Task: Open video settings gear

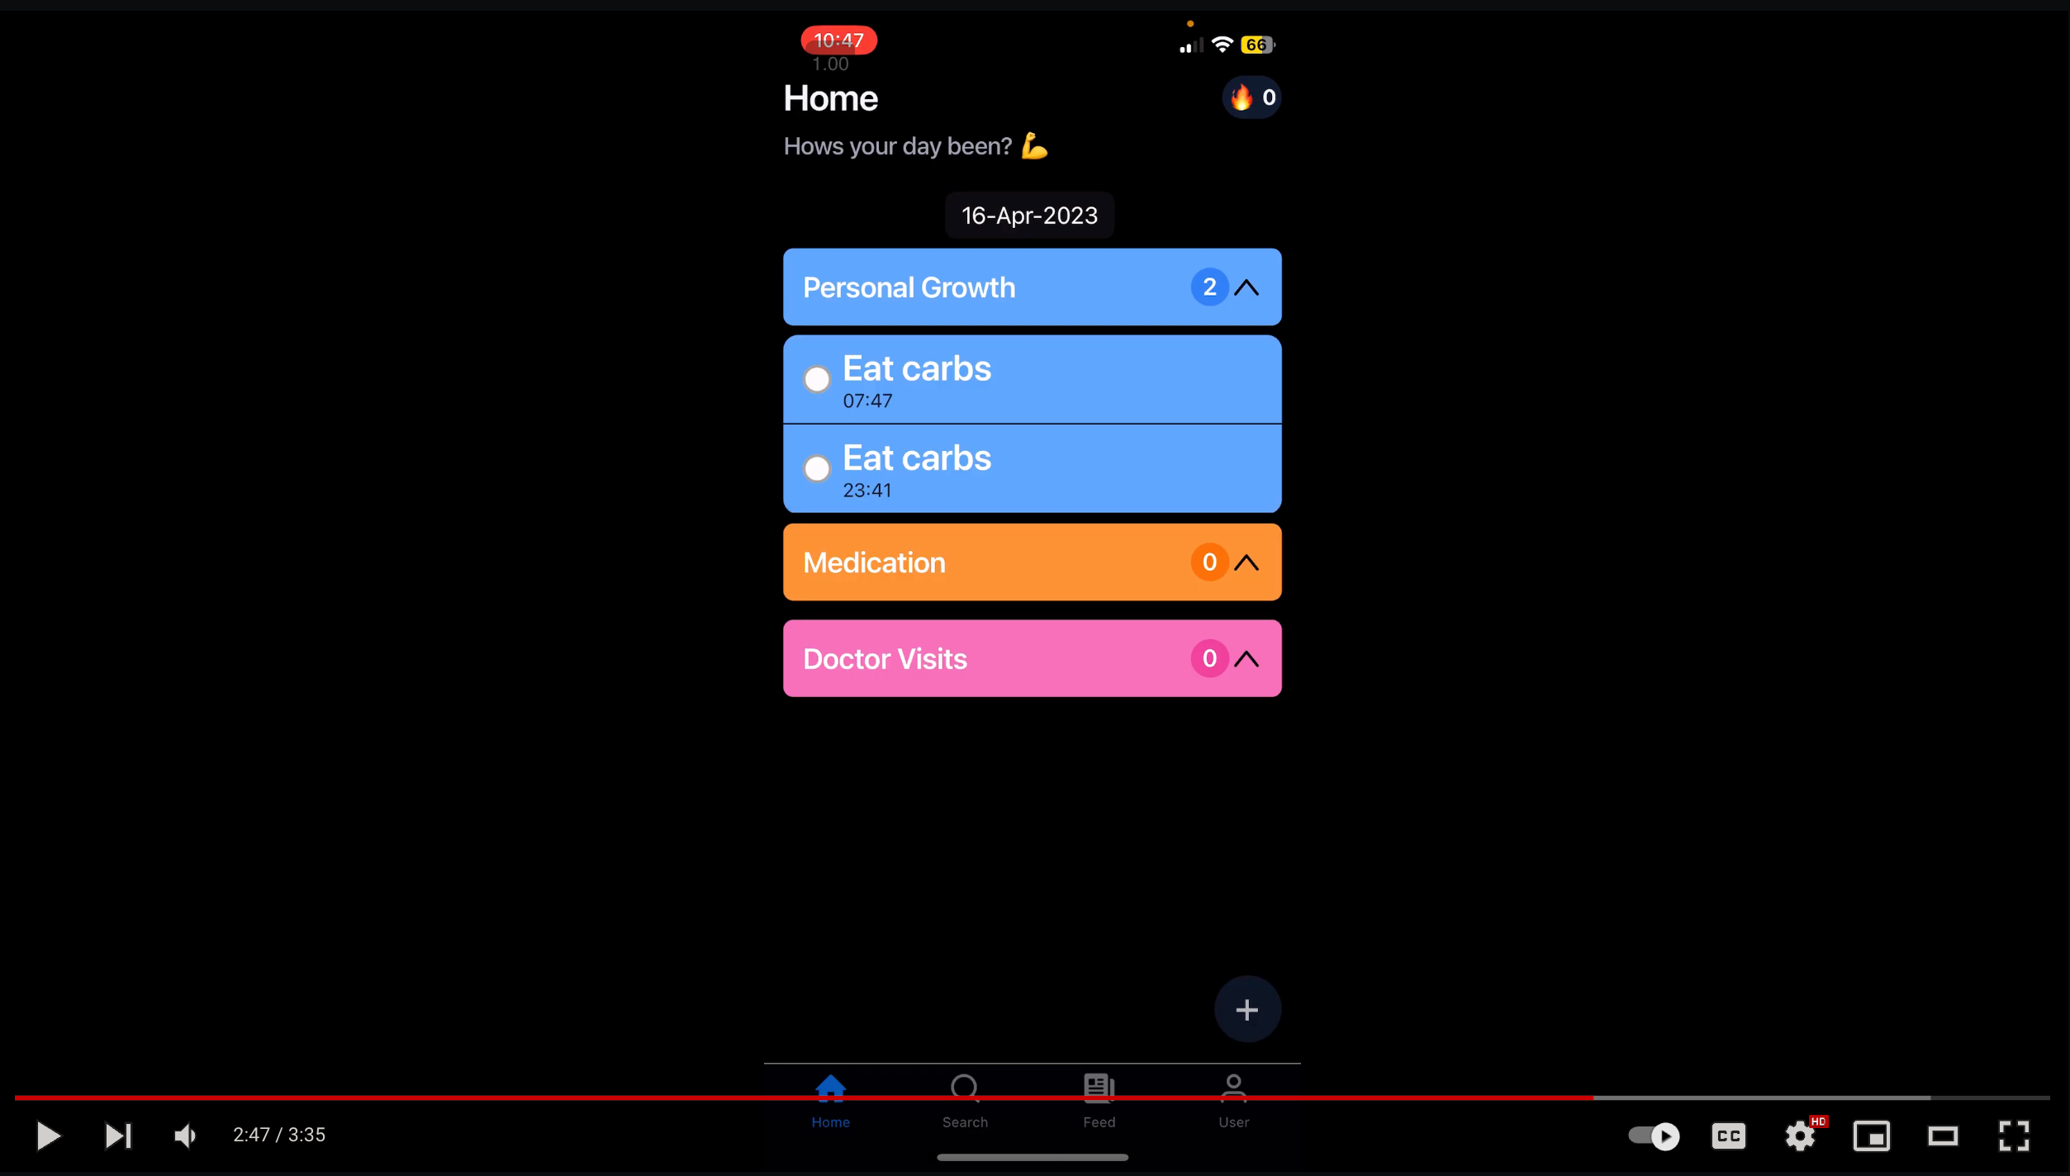Action: pyautogui.click(x=1800, y=1136)
